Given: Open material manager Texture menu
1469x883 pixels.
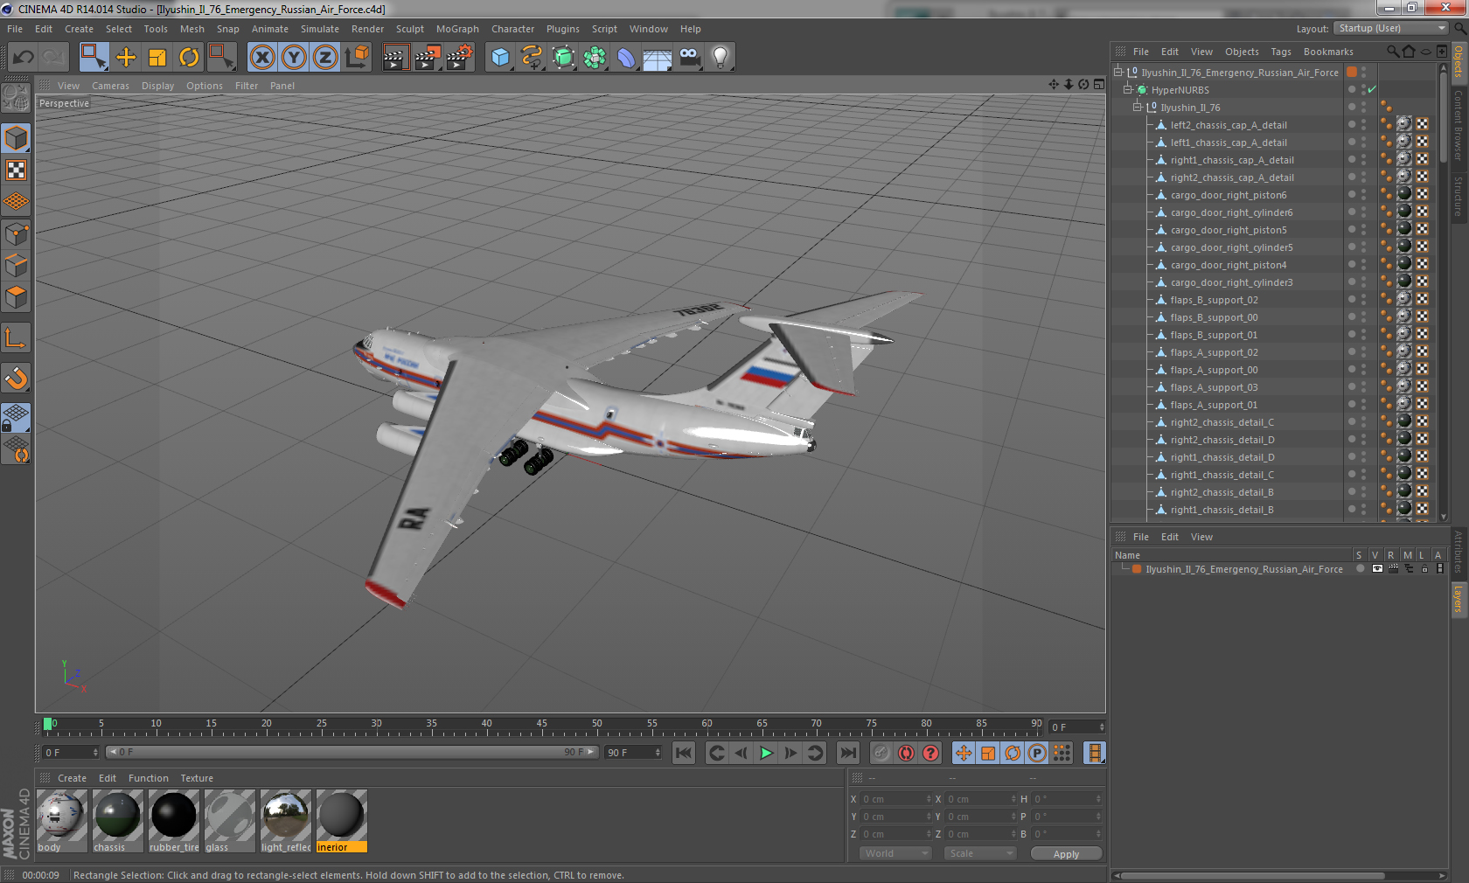Looking at the screenshot, I should click(x=197, y=778).
